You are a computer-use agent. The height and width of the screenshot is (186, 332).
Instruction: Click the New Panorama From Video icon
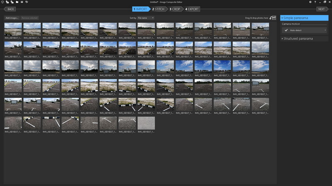(12, 2)
